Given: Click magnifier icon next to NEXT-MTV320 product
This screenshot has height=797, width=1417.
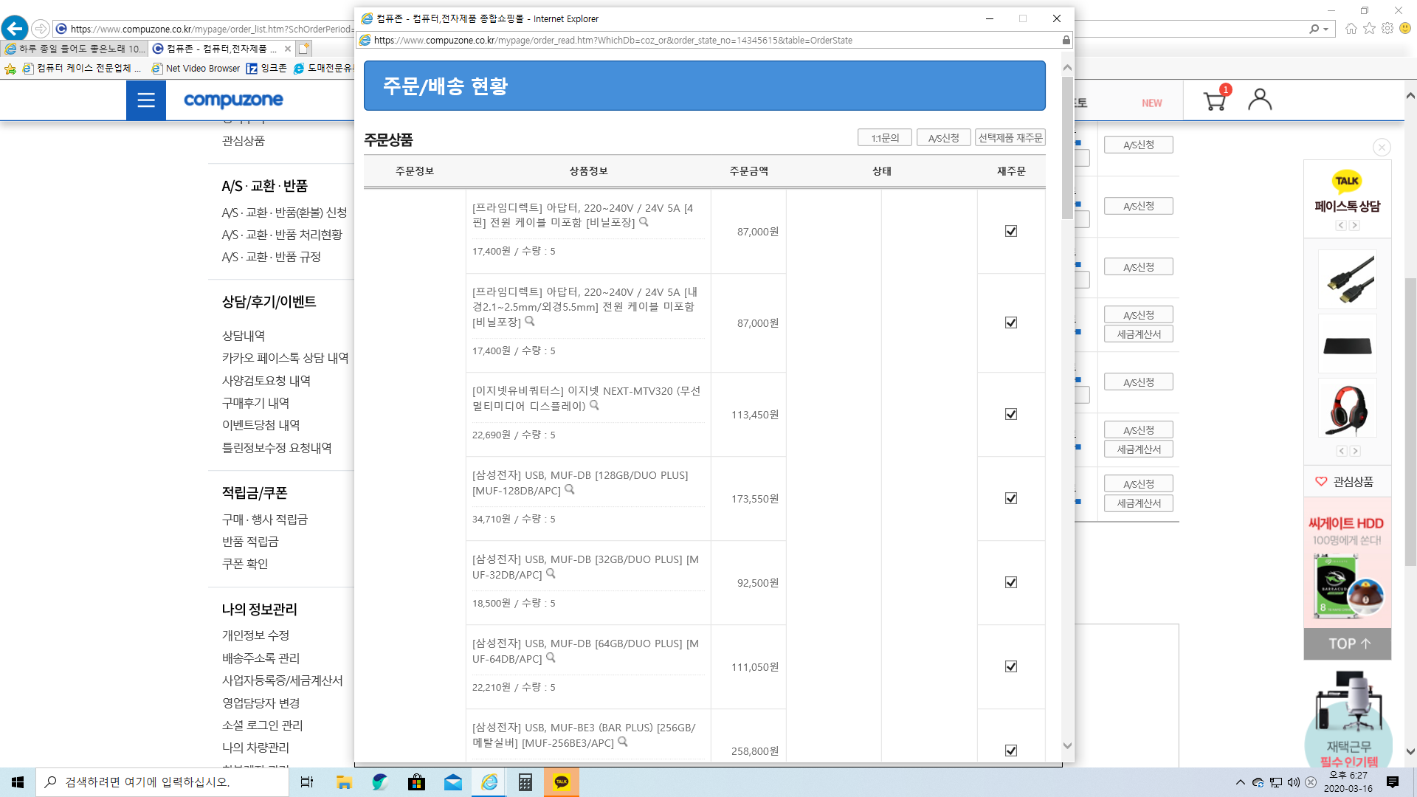Looking at the screenshot, I should coord(594,405).
